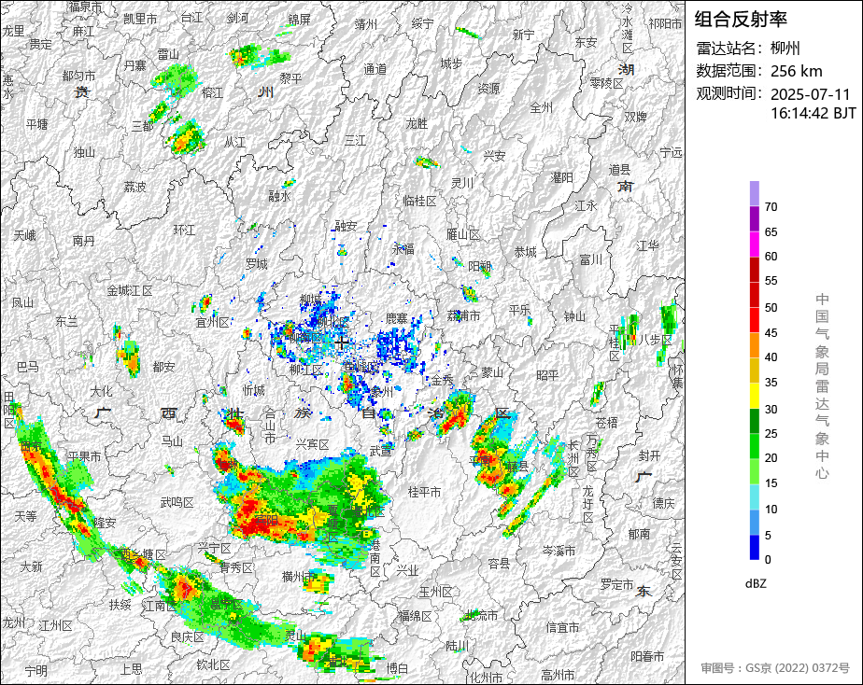This screenshot has height=685, width=863.
Task: Click the 玉州区 map label
Action: point(435,592)
